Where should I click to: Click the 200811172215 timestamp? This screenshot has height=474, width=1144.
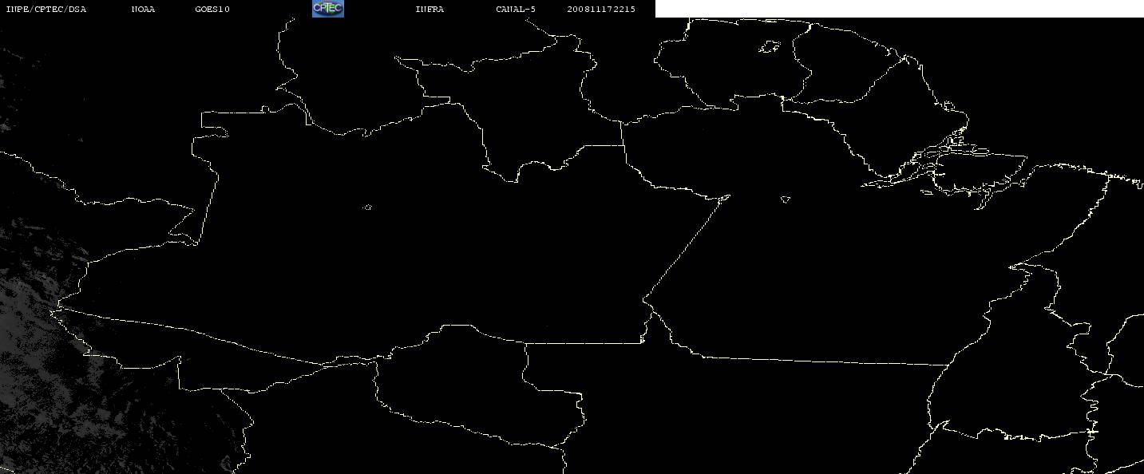point(602,10)
